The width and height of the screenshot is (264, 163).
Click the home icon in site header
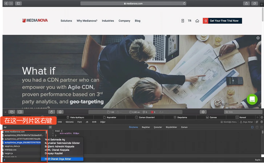coord(197,21)
